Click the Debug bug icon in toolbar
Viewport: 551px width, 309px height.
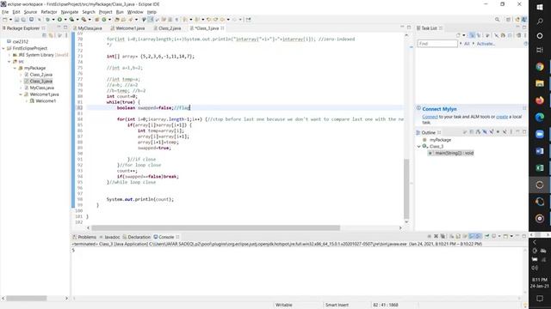(x=48, y=20)
